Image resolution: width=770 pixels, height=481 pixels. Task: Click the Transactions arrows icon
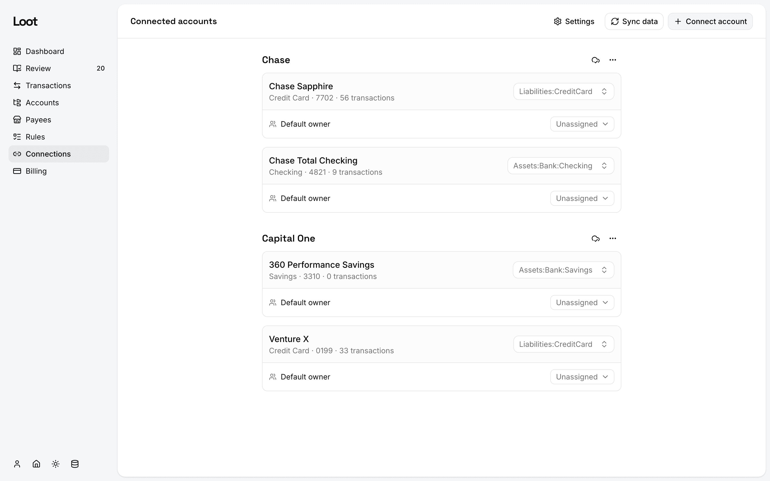pyautogui.click(x=17, y=86)
